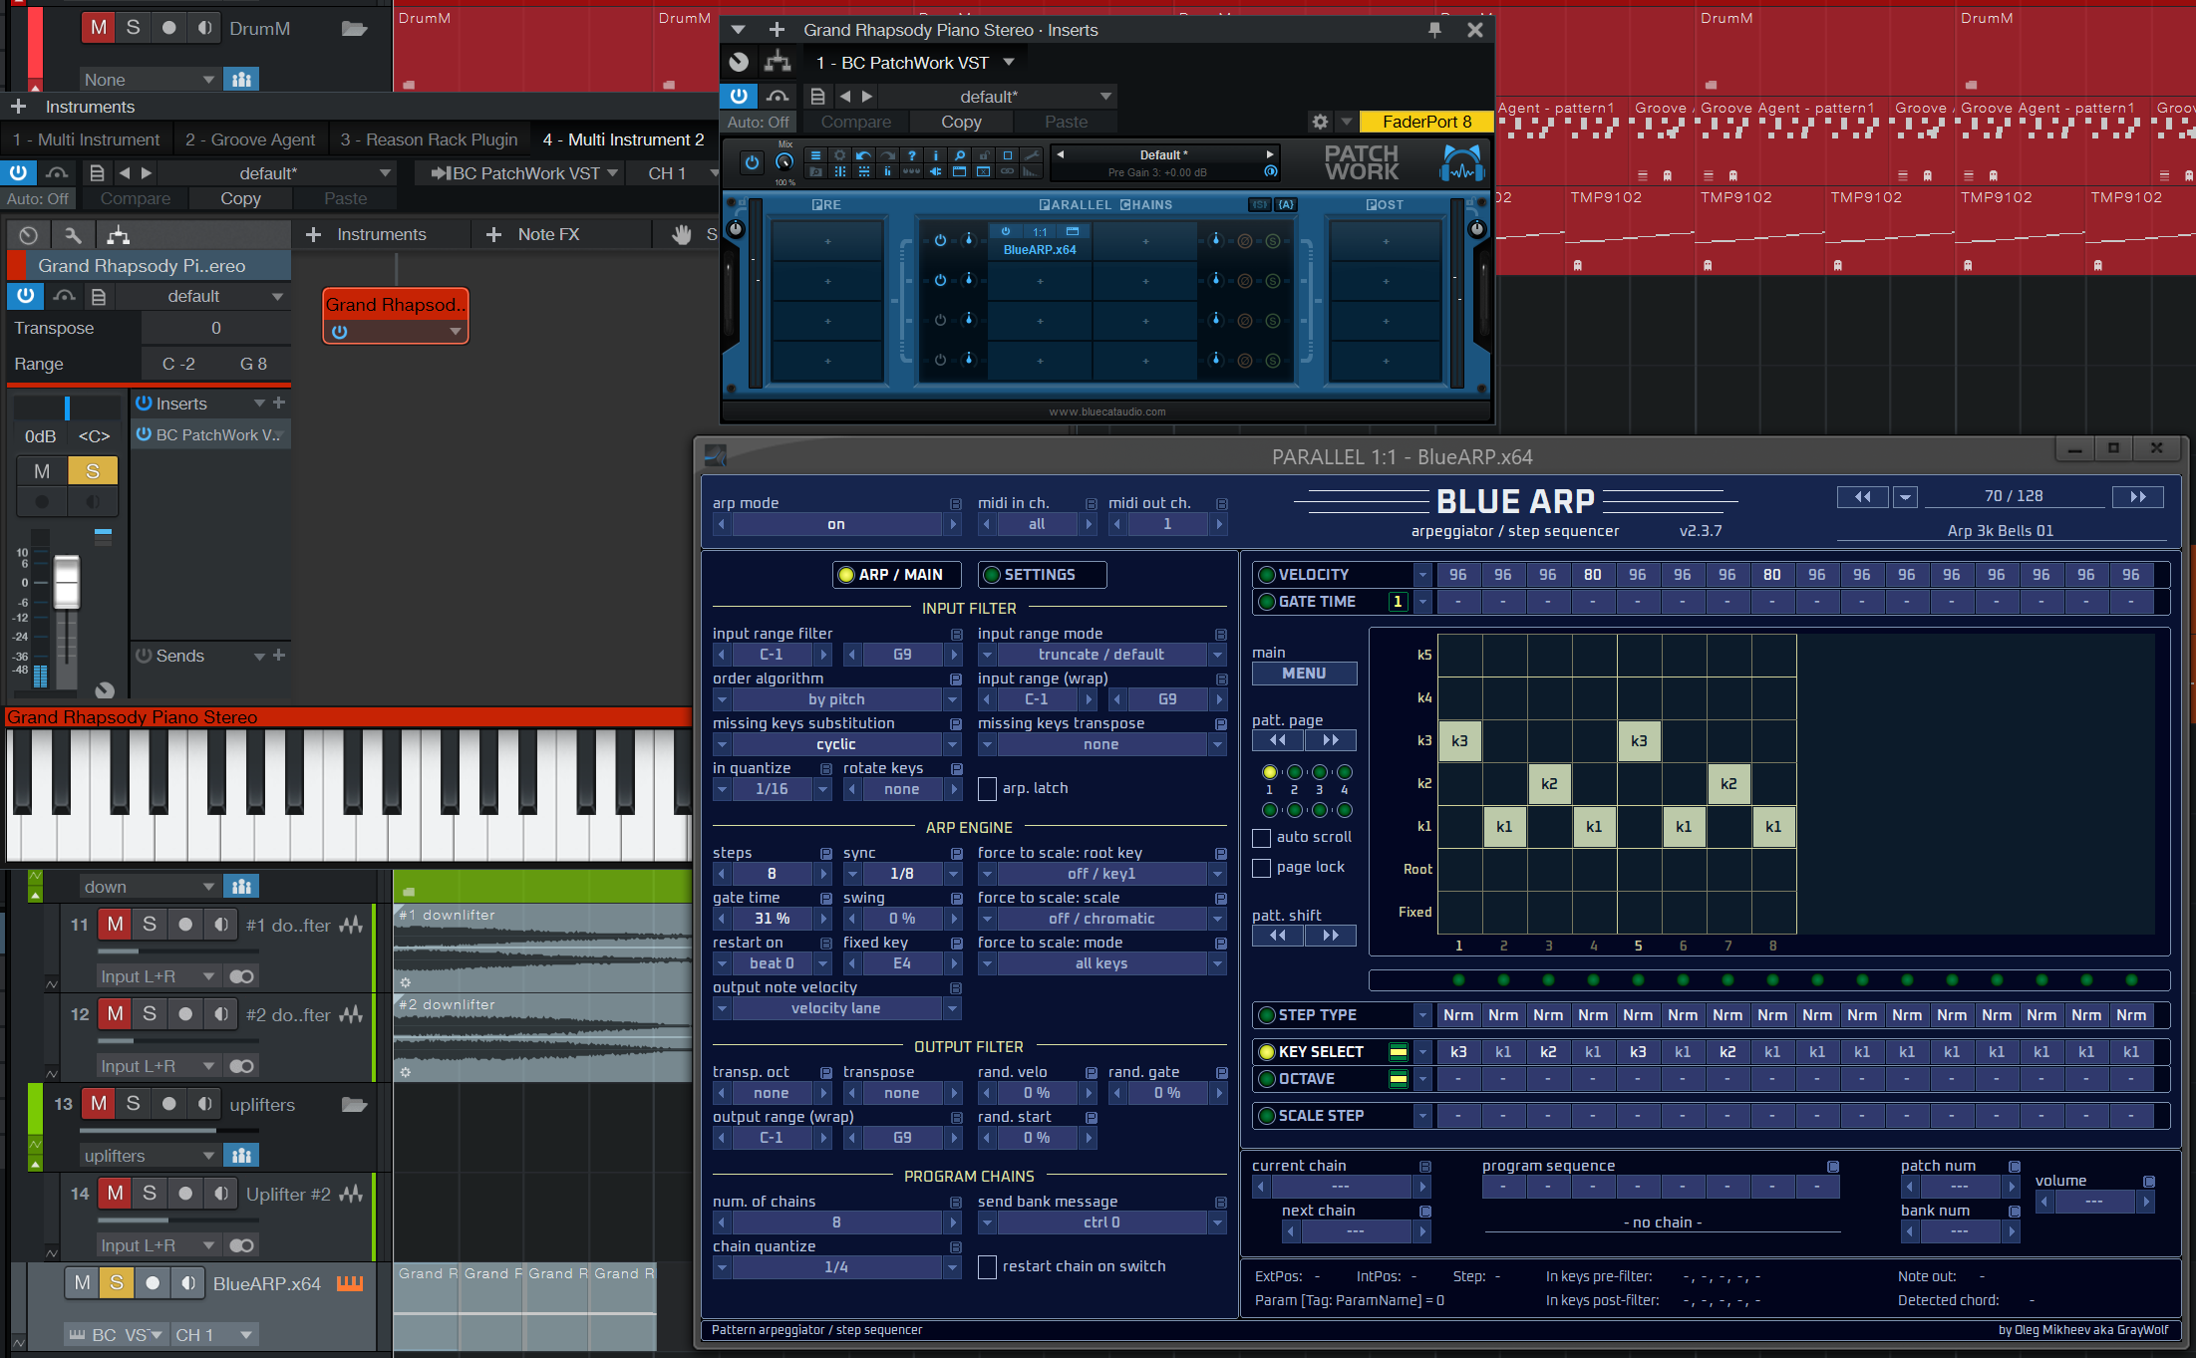
Task: Click the Blue Cat Audio wave logo
Action: 1461,163
